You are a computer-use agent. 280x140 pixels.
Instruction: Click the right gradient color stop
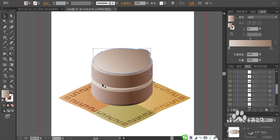pyautogui.click(x=271, y=48)
